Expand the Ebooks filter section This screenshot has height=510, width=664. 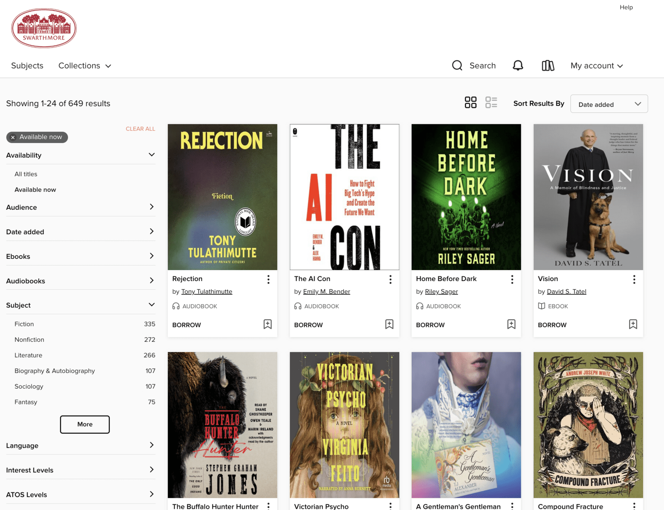(80, 256)
